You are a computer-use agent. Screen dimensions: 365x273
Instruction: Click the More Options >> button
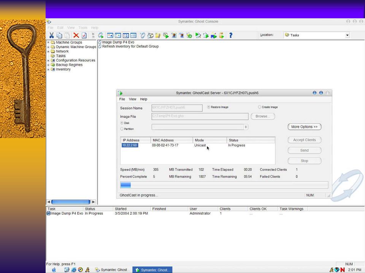305,127
